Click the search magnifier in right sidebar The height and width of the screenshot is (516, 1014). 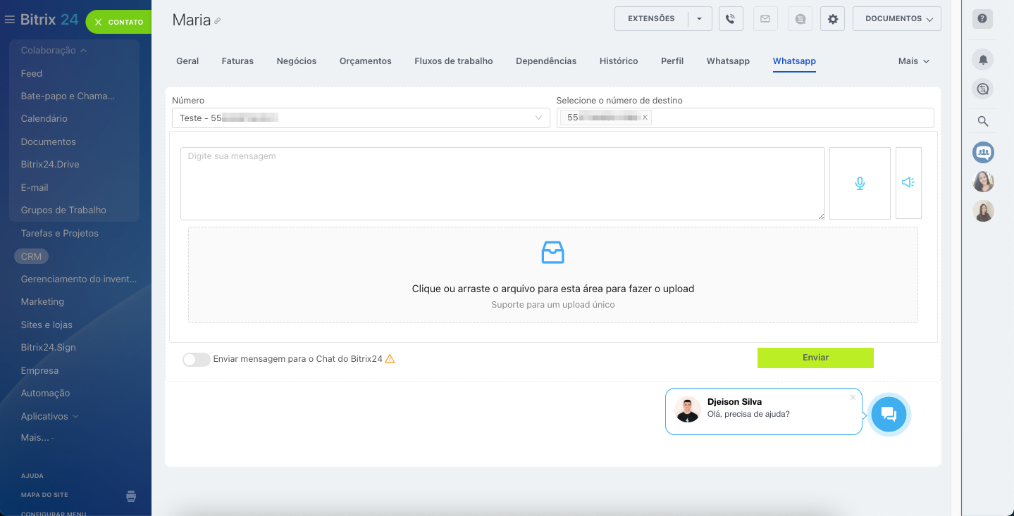[x=983, y=121]
